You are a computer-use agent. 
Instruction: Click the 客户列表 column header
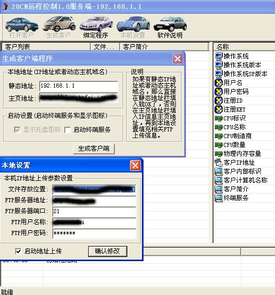(x=46, y=47)
